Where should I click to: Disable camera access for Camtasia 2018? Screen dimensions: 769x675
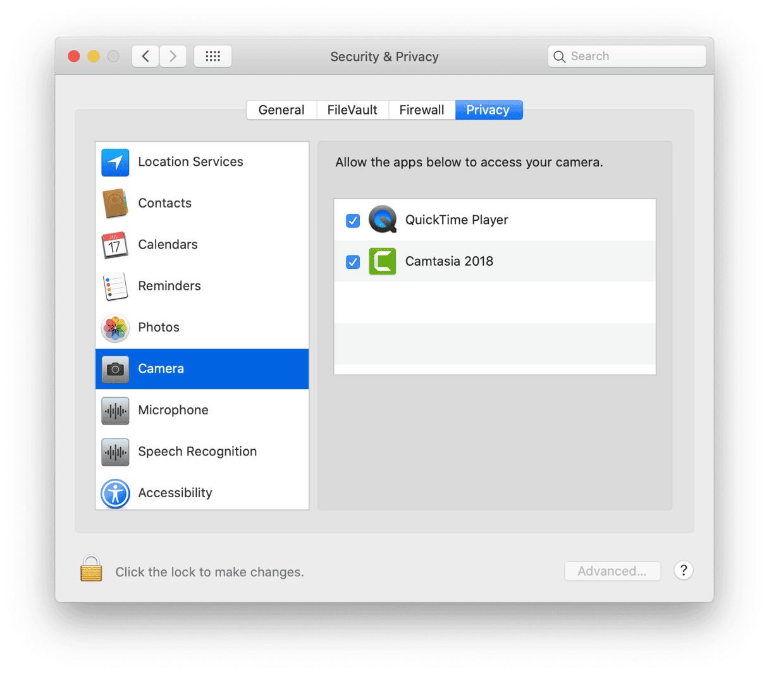pyautogui.click(x=353, y=261)
